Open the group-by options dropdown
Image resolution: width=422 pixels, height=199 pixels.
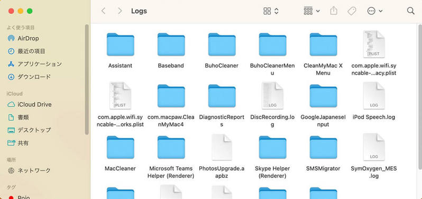pos(311,11)
